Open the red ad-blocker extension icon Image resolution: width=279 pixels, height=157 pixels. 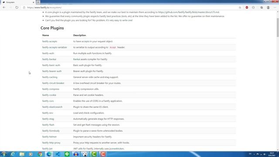point(247,7)
